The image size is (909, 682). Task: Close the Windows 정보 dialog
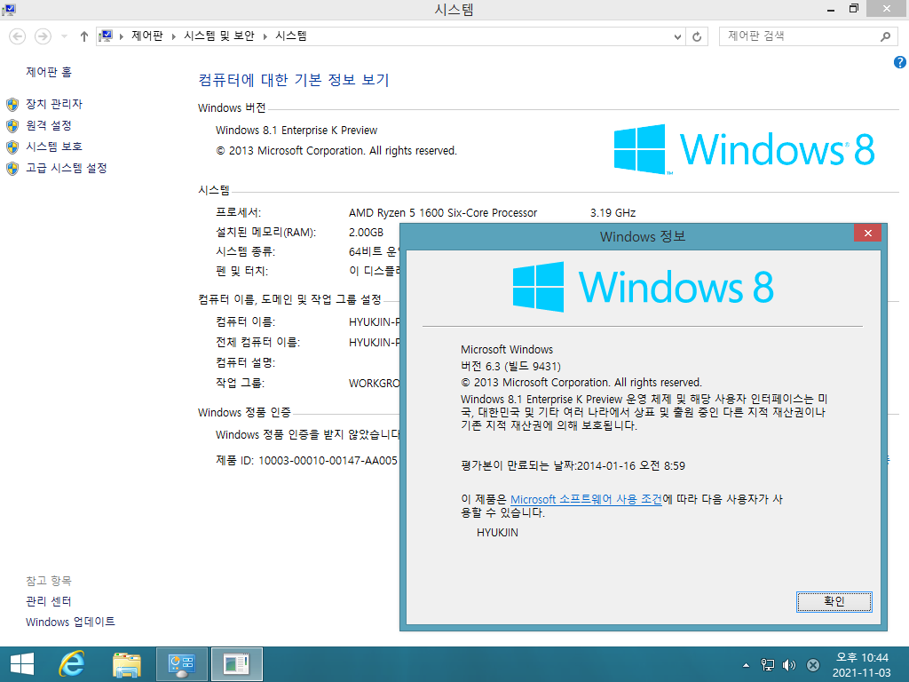(x=867, y=234)
